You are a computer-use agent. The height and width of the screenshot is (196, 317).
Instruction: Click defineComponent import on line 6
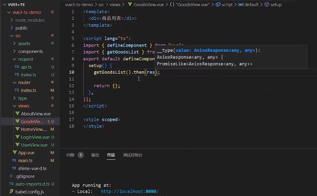(127, 46)
